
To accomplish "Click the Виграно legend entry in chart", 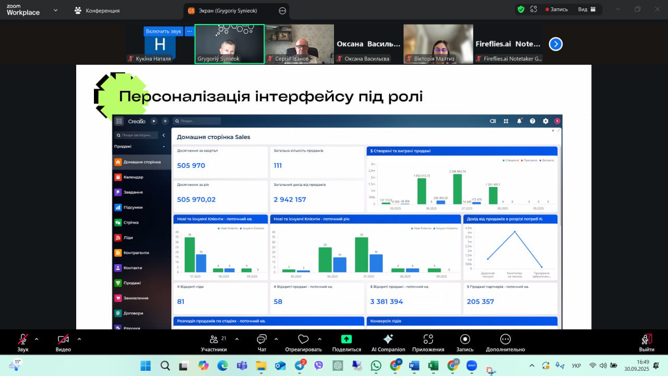I will click(546, 160).
